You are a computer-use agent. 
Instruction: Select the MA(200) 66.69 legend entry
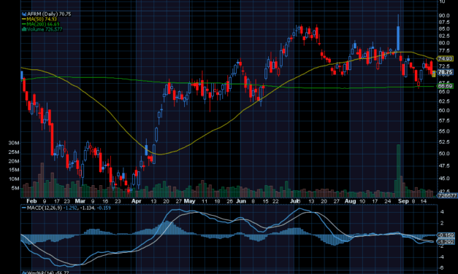(43, 24)
